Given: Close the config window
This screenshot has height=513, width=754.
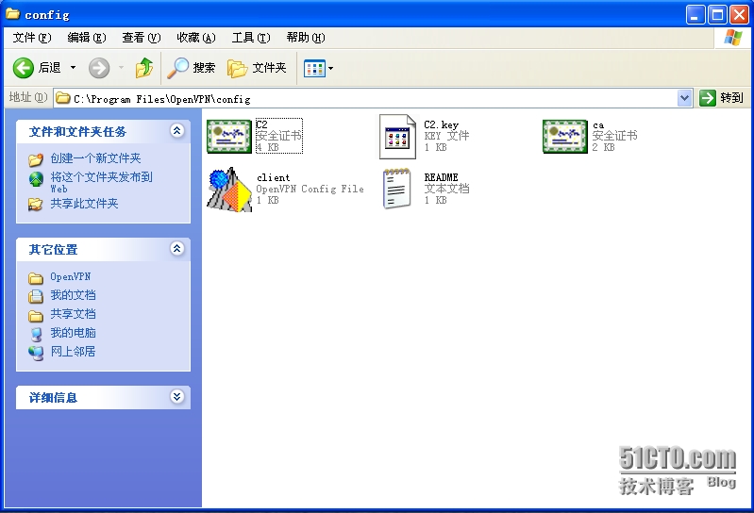Looking at the screenshot, I should click(739, 15).
